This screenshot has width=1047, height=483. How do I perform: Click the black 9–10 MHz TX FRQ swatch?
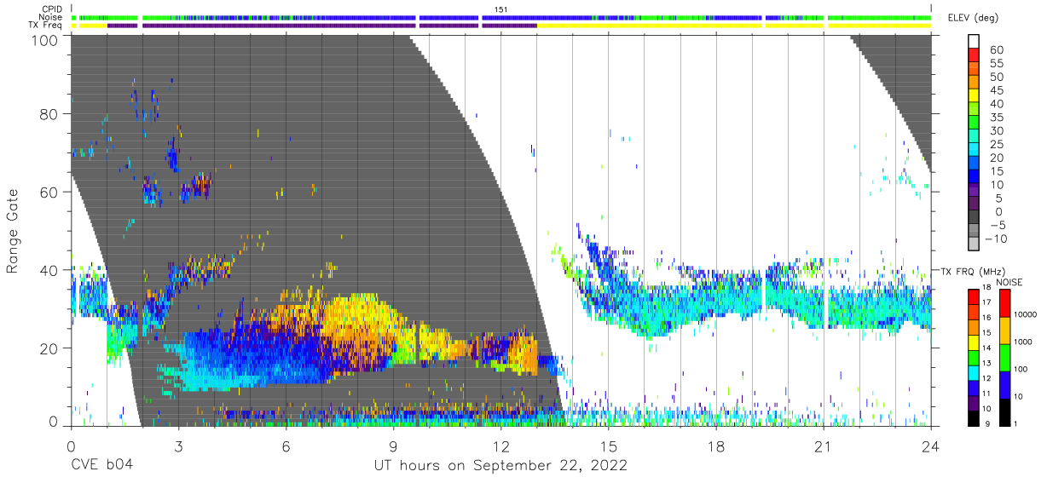click(974, 417)
